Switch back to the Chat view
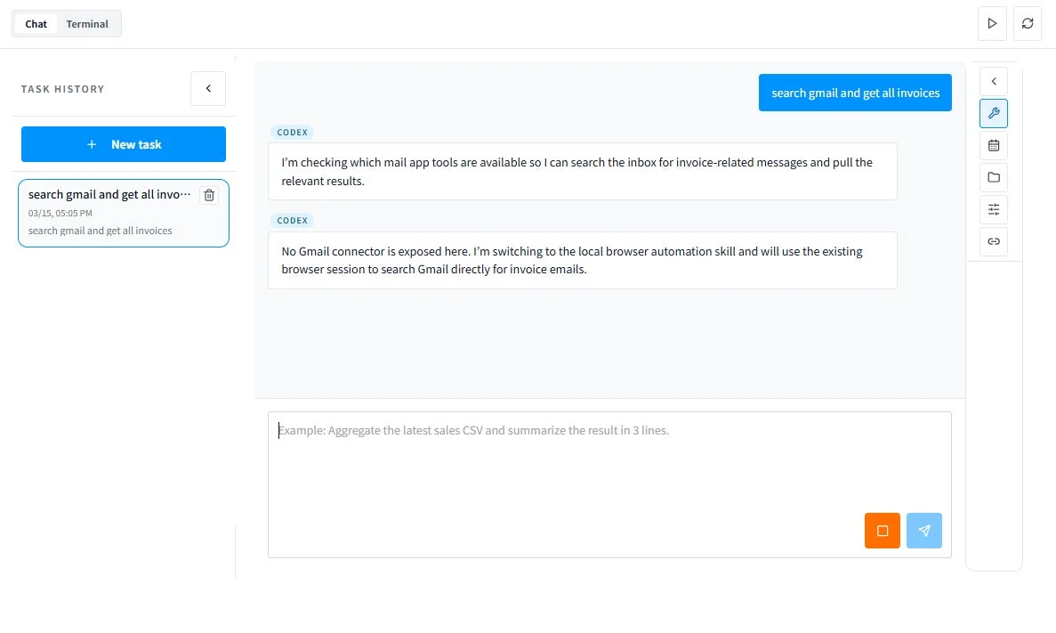The width and height of the screenshot is (1056, 633). (36, 23)
